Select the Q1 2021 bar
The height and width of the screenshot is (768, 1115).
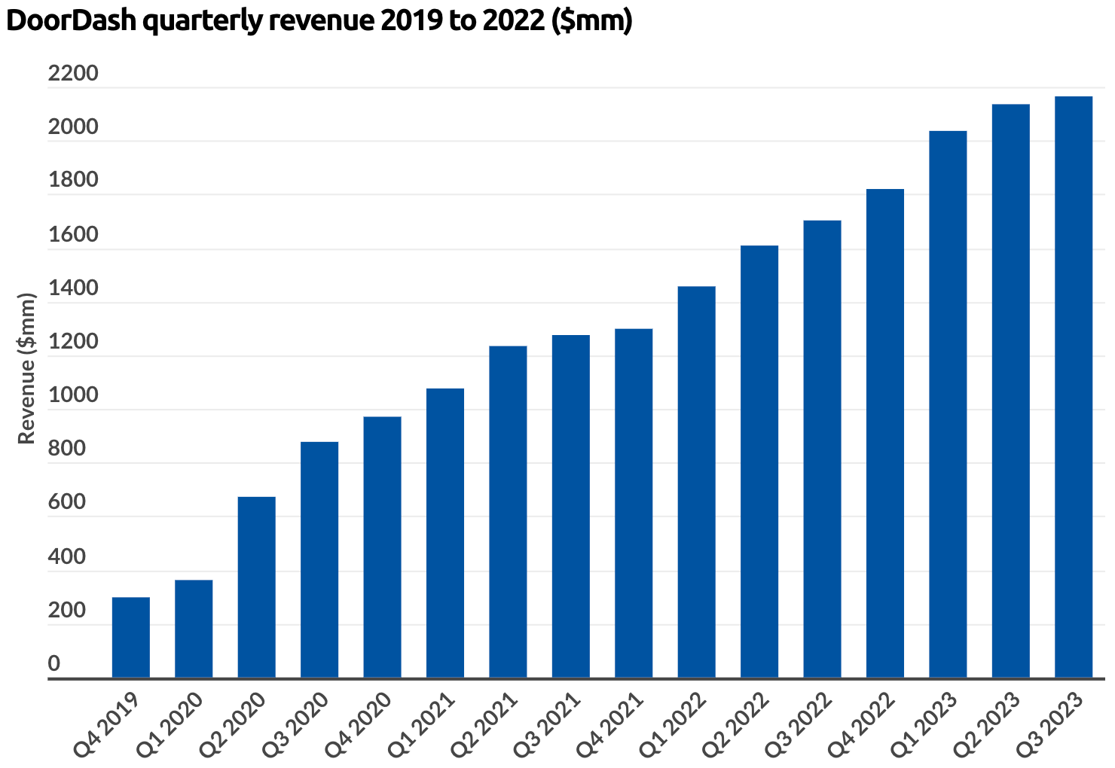point(445,533)
